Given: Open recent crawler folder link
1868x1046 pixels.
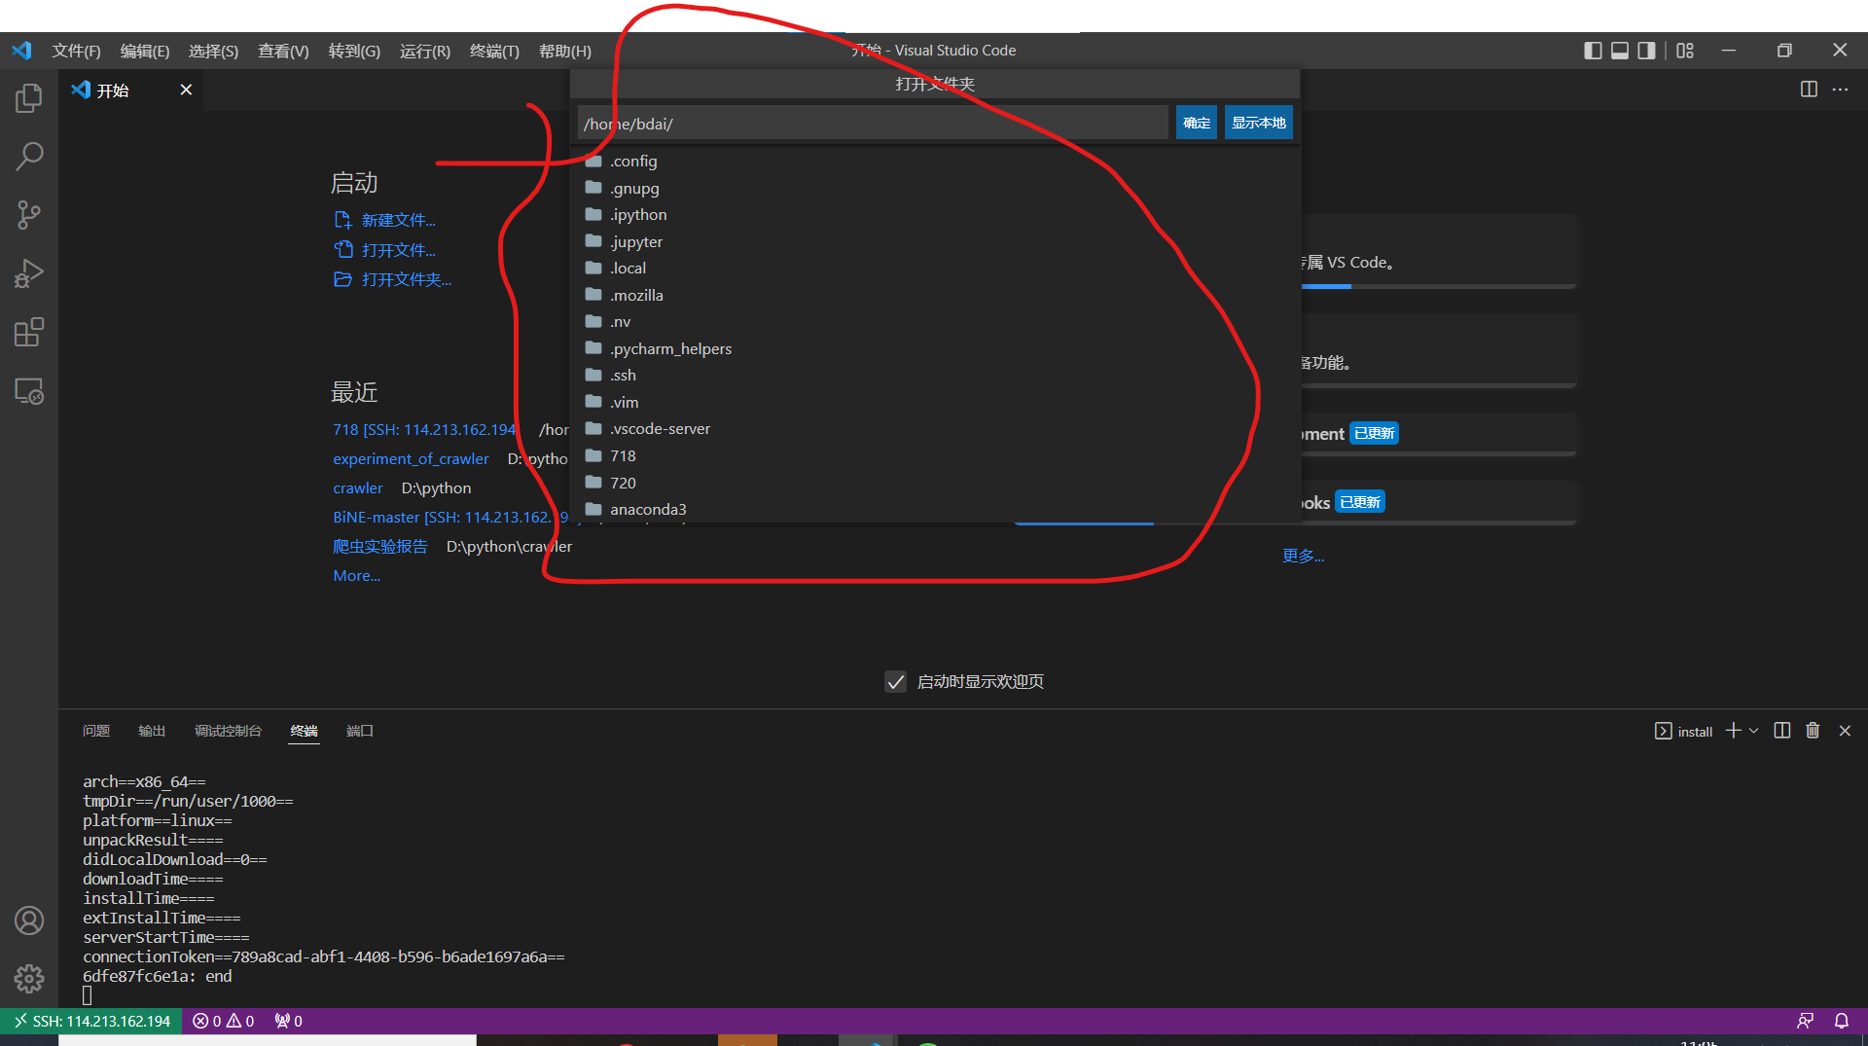Looking at the screenshot, I should (358, 487).
